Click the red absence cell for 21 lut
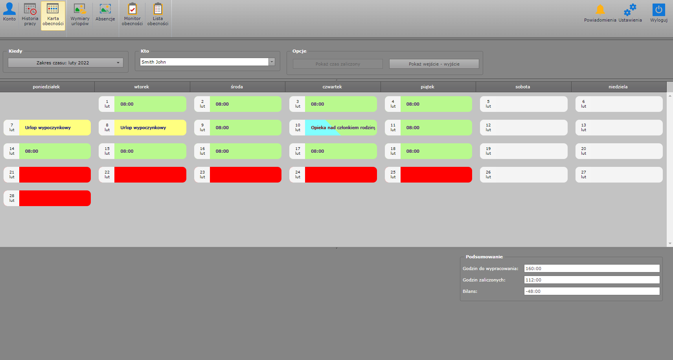 click(x=55, y=175)
